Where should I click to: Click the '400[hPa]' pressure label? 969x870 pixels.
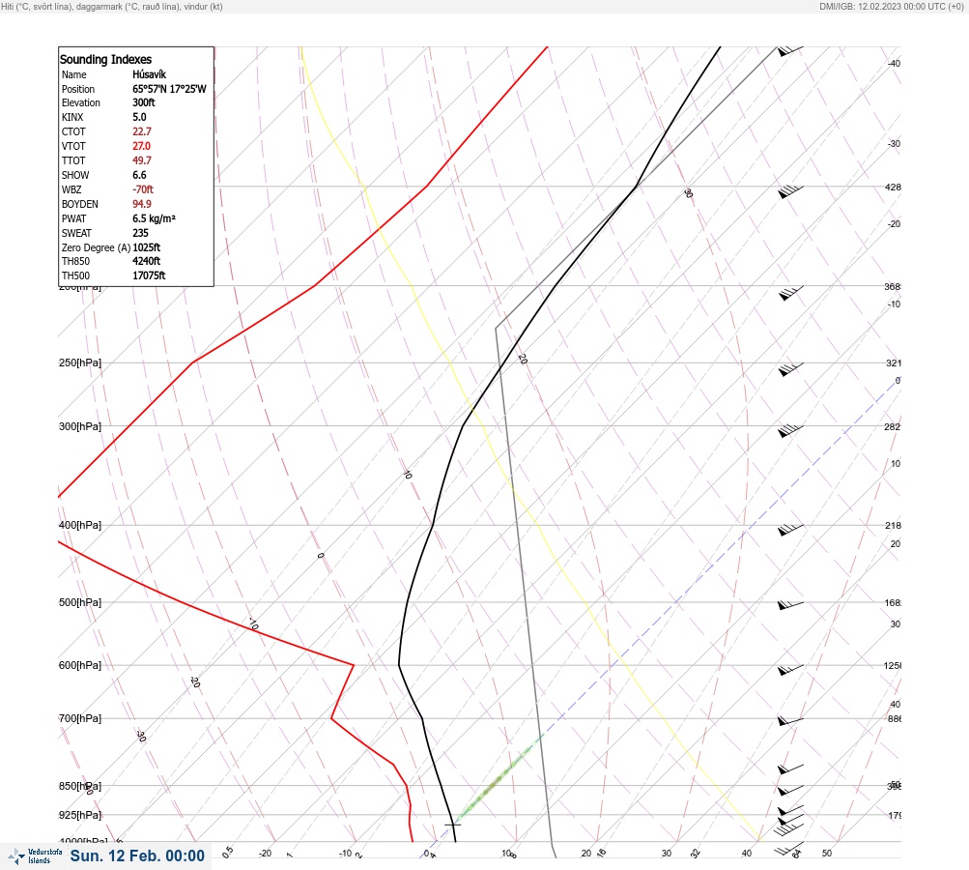[x=80, y=525]
